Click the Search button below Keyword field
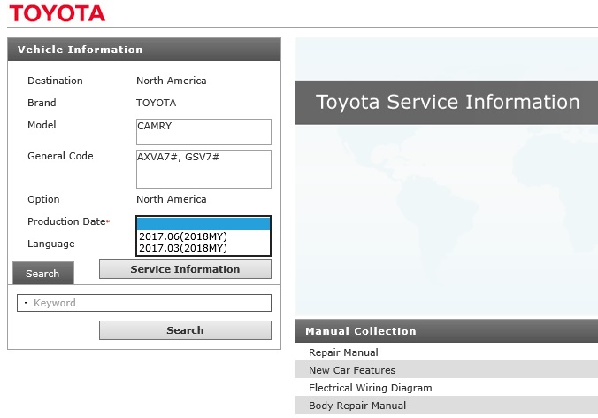The height and width of the screenshot is (418, 598). click(x=185, y=330)
